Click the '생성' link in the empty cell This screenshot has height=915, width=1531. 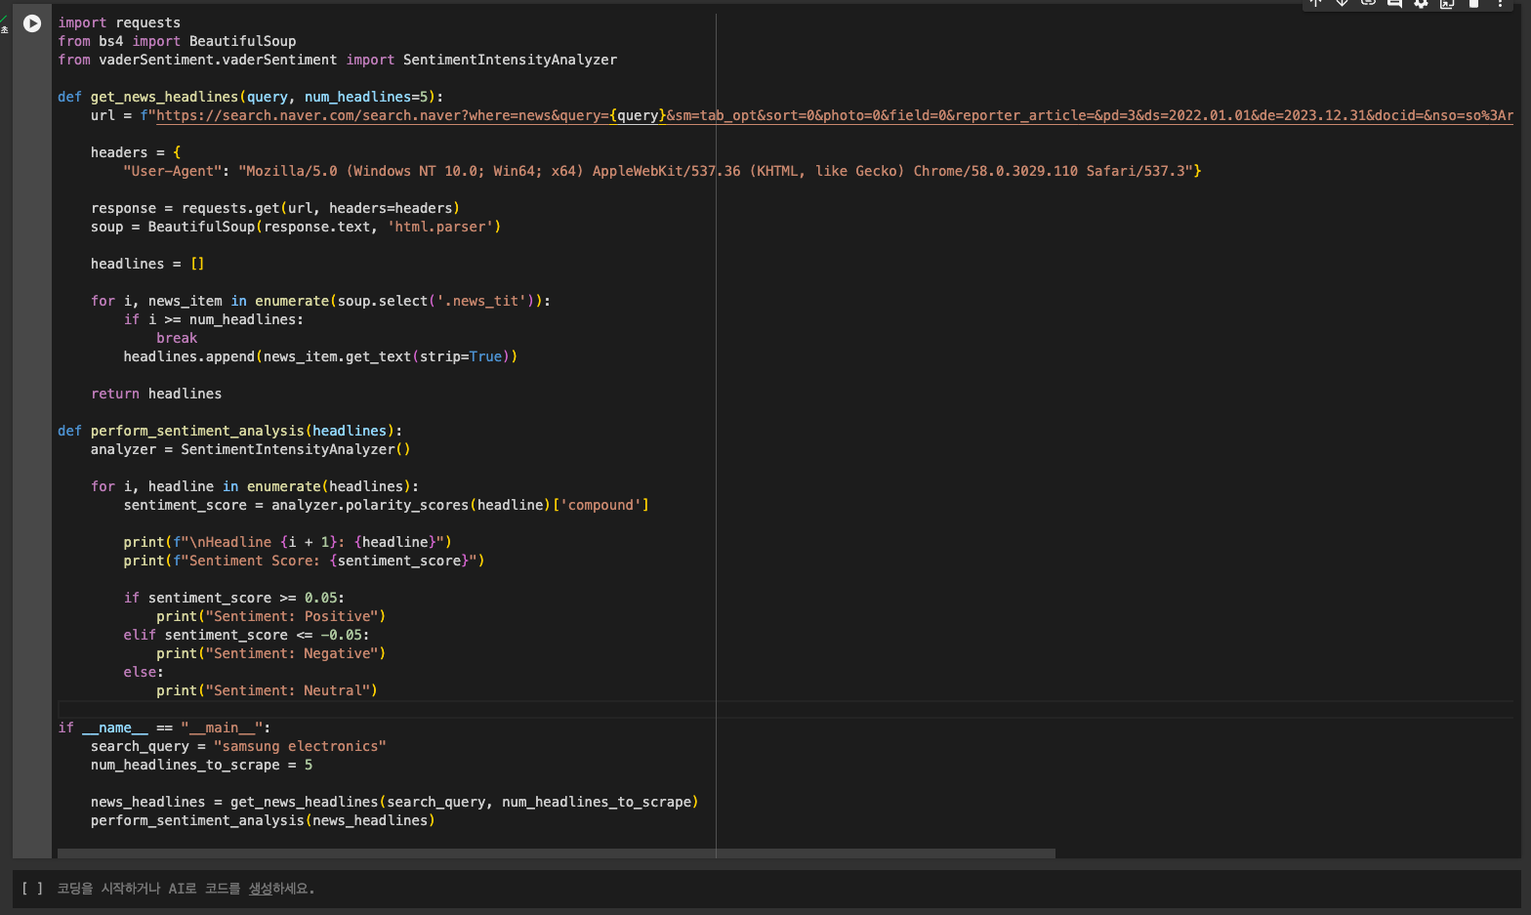(x=261, y=889)
